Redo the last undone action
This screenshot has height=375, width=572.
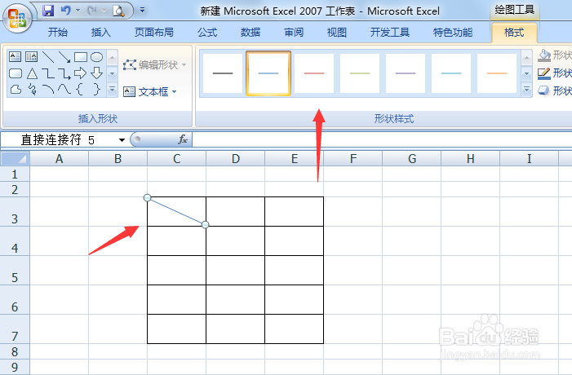pos(92,11)
